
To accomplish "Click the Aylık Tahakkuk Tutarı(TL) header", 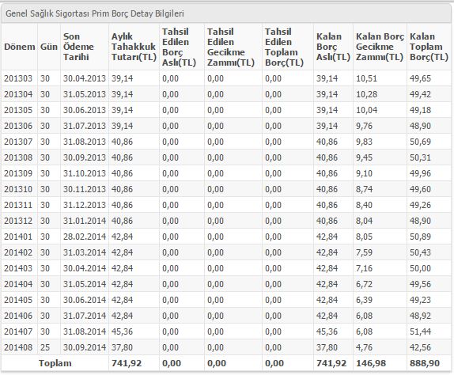I will pyautogui.click(x=134, y=47).
